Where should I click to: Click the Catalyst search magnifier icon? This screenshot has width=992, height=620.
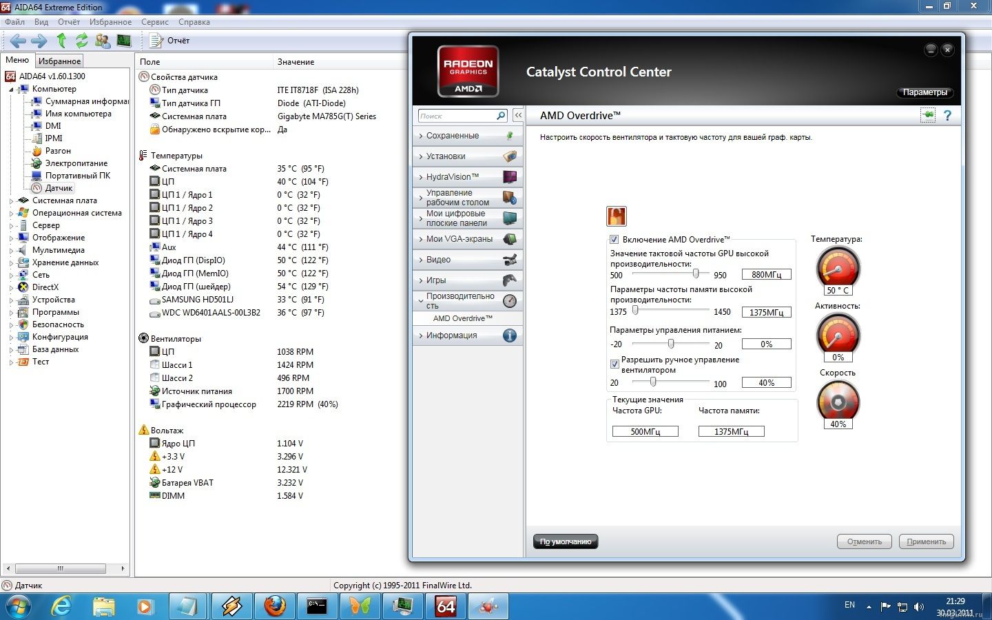click(x=501, y=116)
